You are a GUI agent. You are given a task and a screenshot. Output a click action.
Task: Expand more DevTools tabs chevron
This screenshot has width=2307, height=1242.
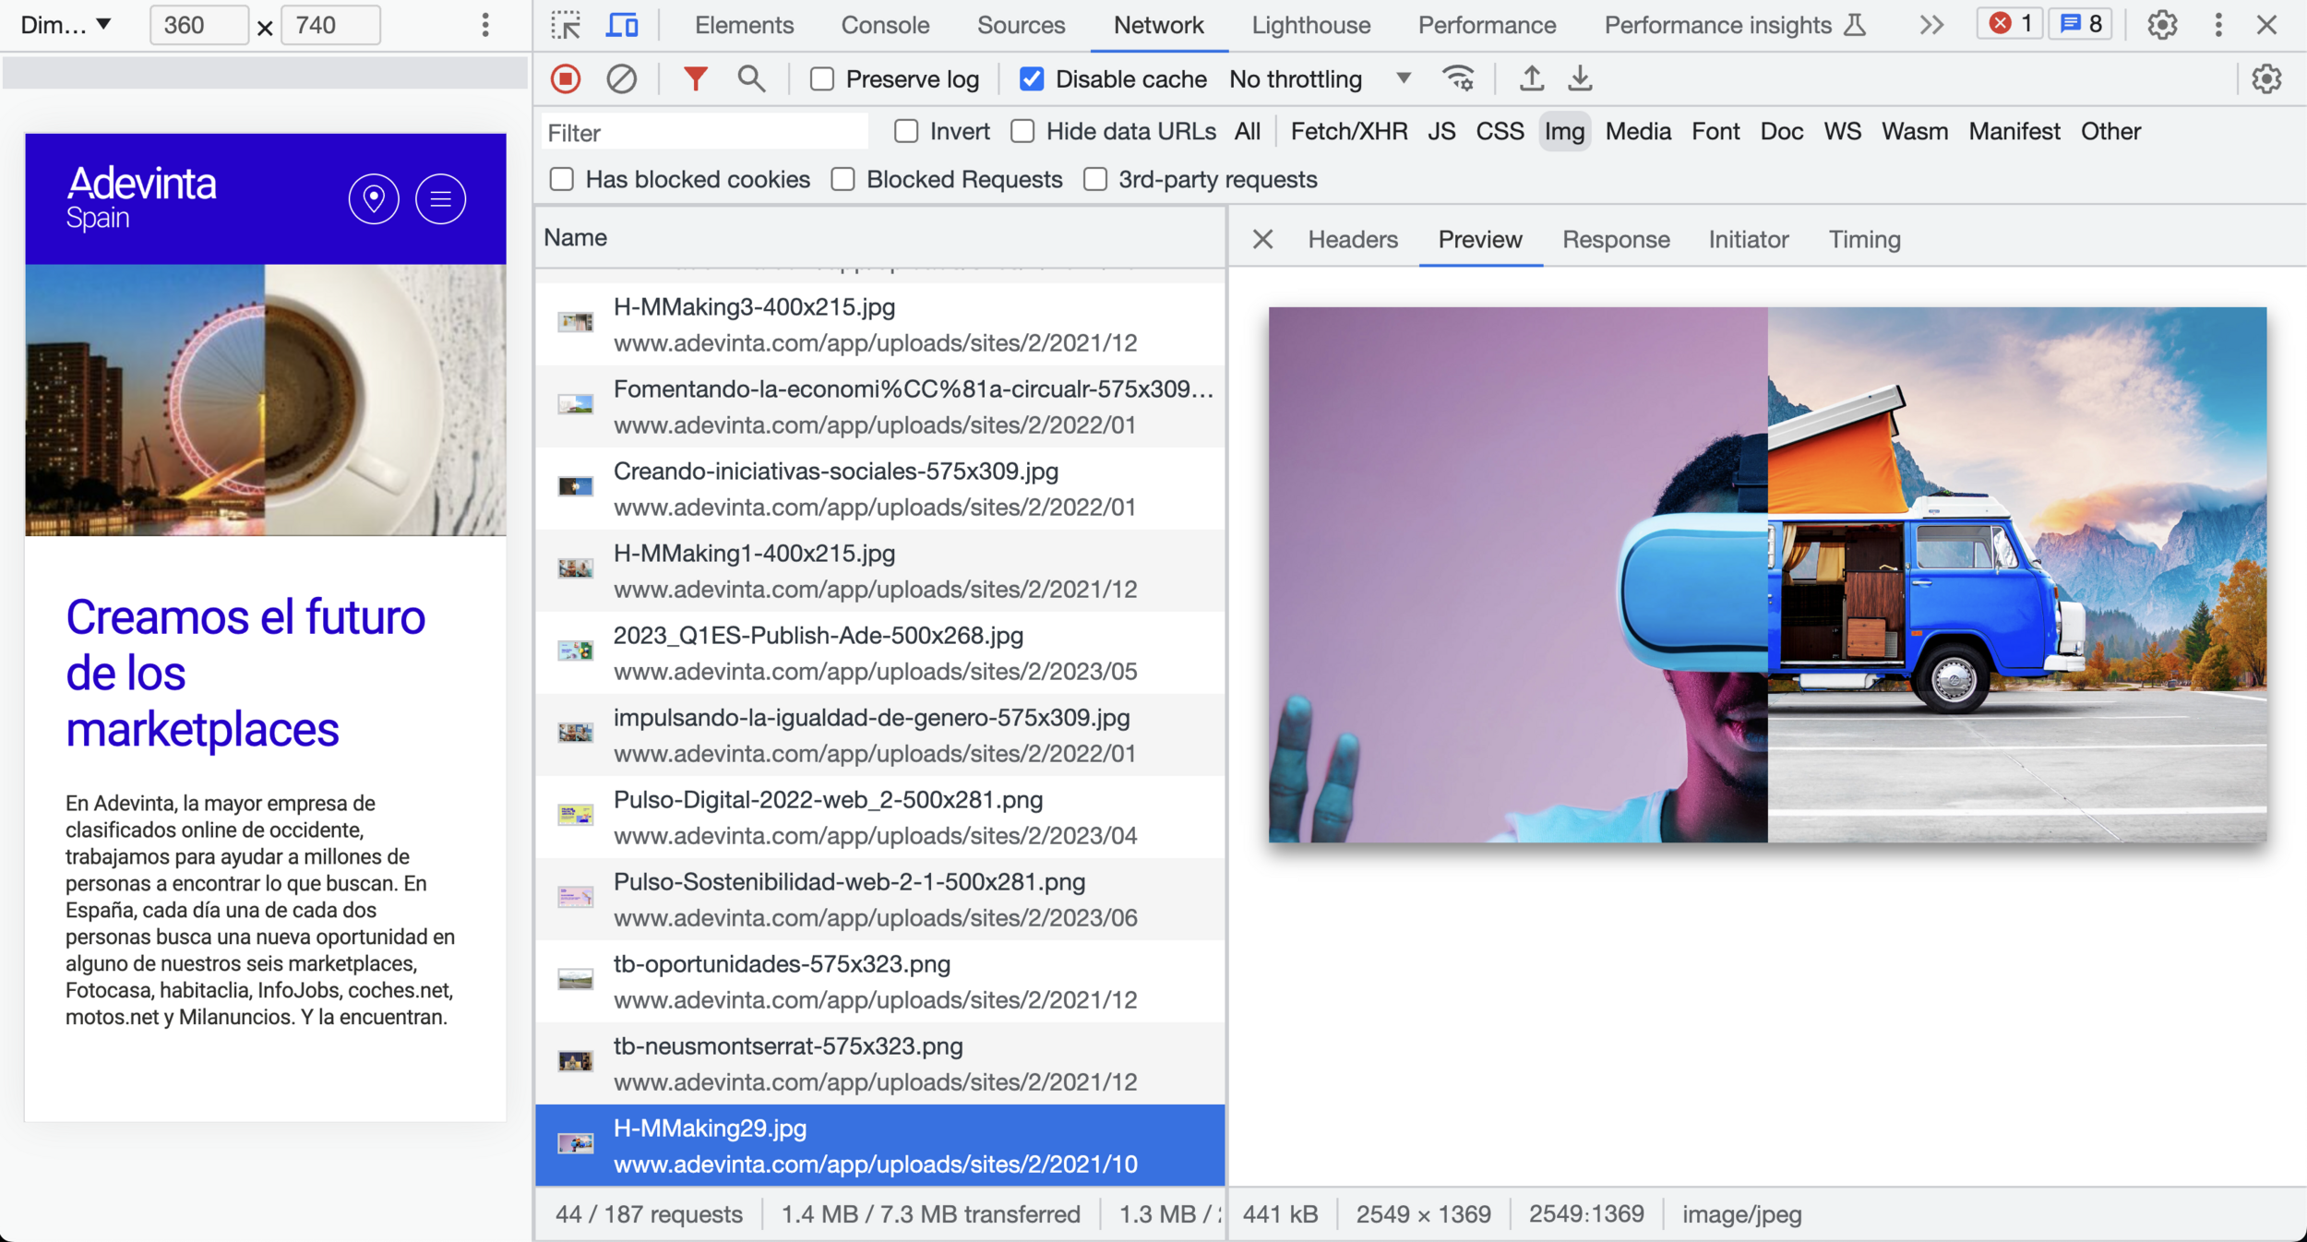click(x=1930, y=25)
